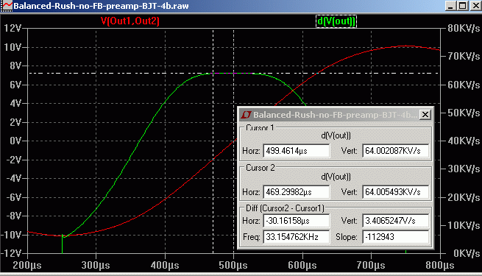Click Cursor 2 Vert field 64.005493KV/s
This screenshot has height=276, width=482.
click(x=396, y=192)
